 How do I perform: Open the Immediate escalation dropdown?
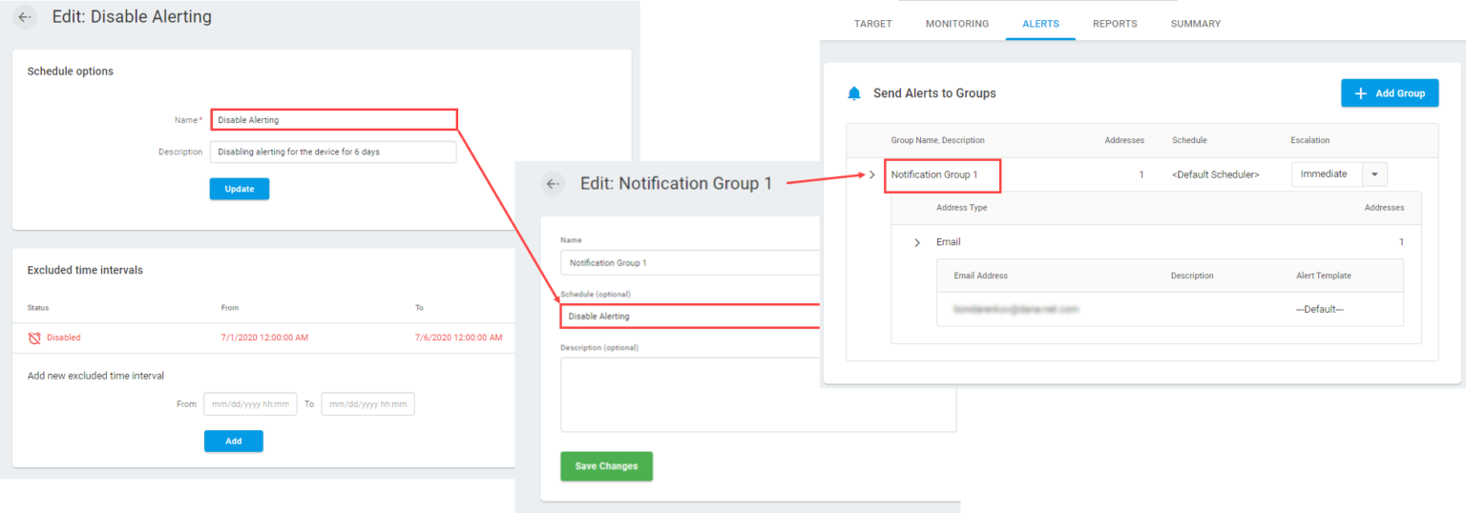pos(1374,174)
